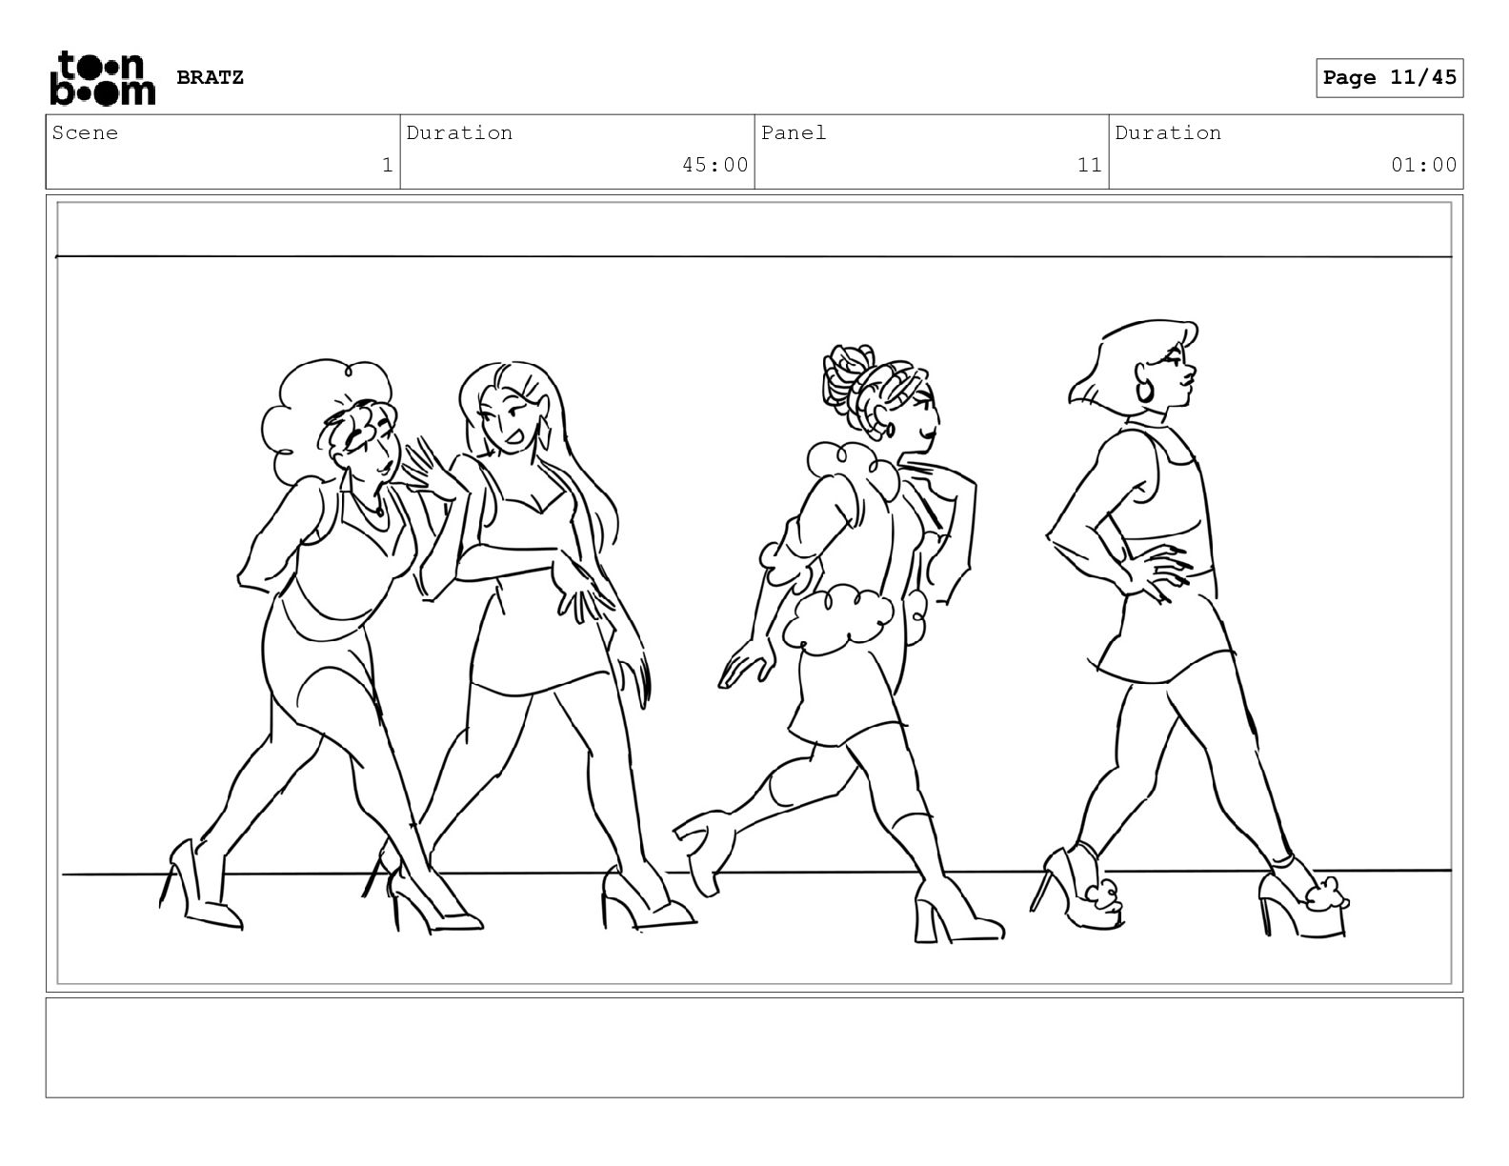Click the Page 11/45 indicator
The height and width of the screenshot is (1166, 1509).
click(1390, 77)
